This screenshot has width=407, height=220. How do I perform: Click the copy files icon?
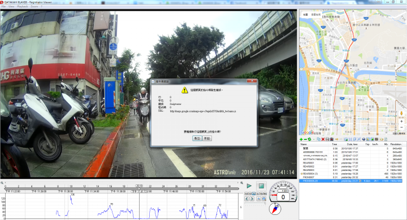[319, 139]
